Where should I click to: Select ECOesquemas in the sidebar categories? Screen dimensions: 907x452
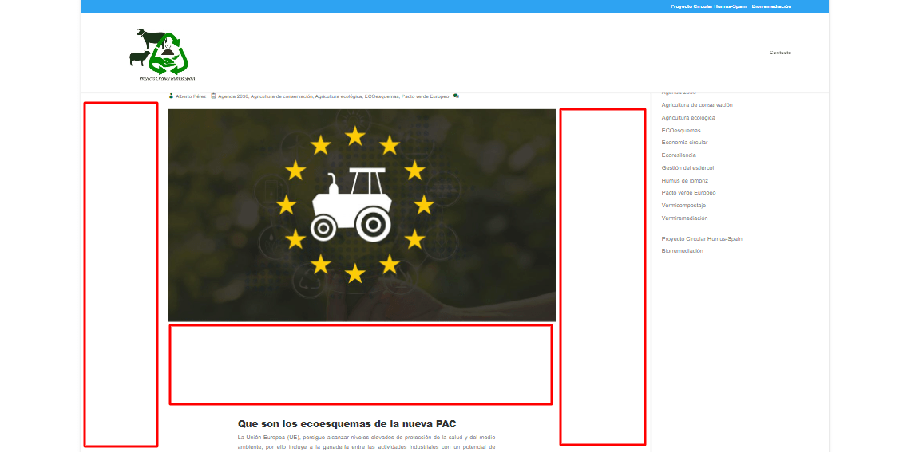[681, 131]
